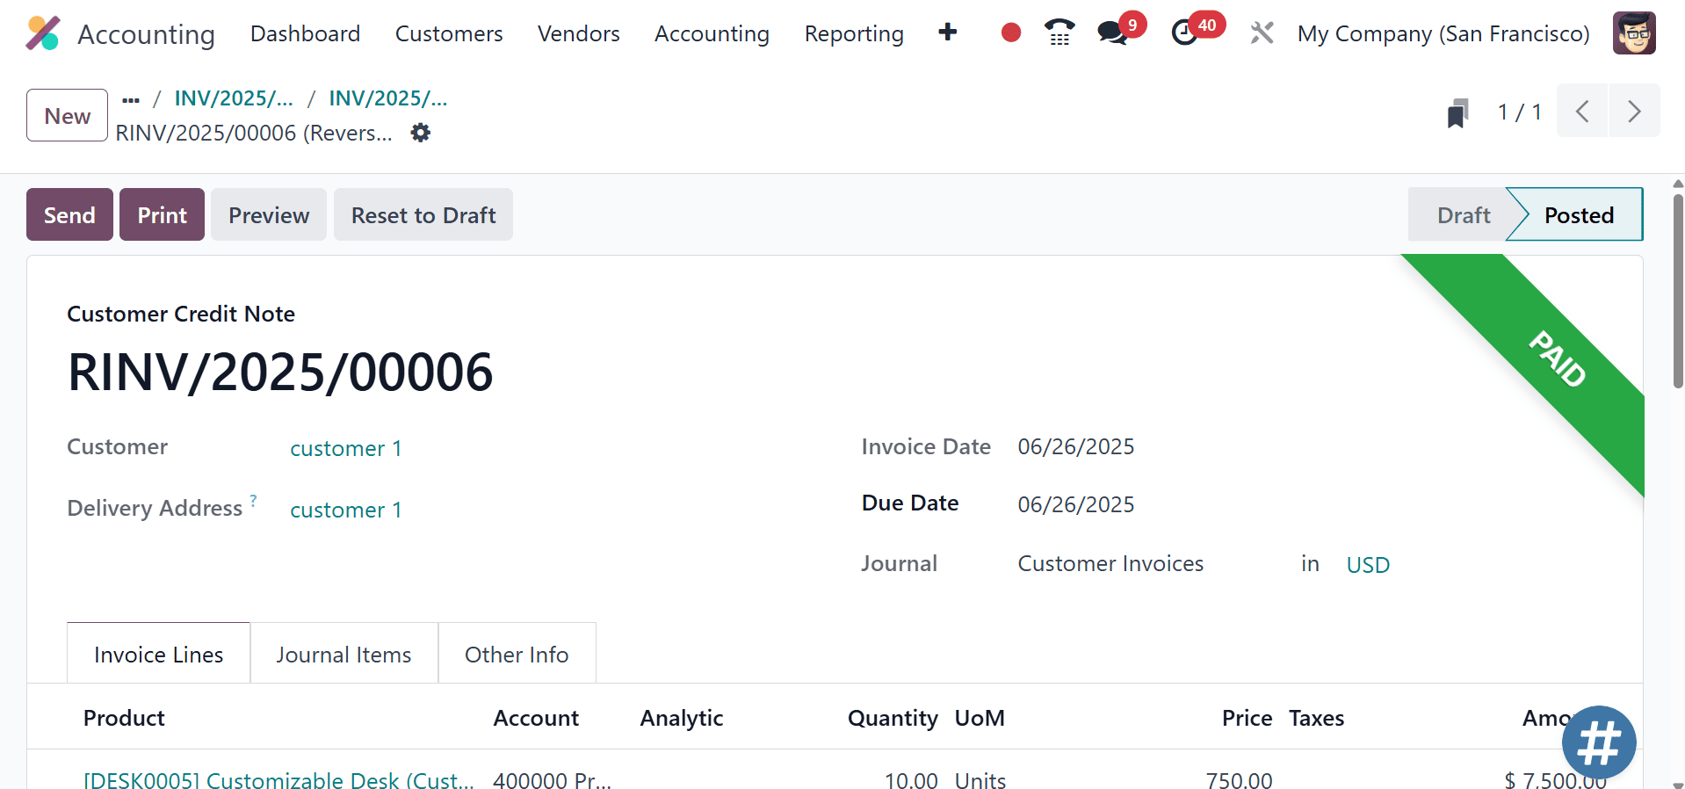Click the Invoice Date value 06/26/2025

[1075, 446]
